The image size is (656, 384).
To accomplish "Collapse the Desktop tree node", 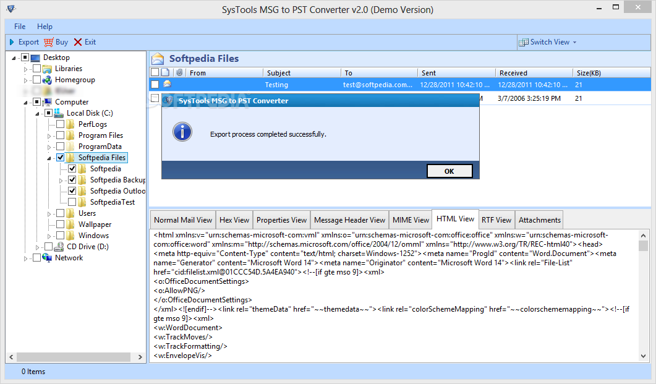I will tap(14, 58).
